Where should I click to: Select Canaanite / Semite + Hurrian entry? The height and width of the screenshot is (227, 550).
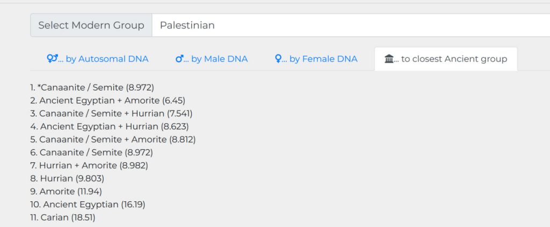pyautogui.click(x=112, y=113)
